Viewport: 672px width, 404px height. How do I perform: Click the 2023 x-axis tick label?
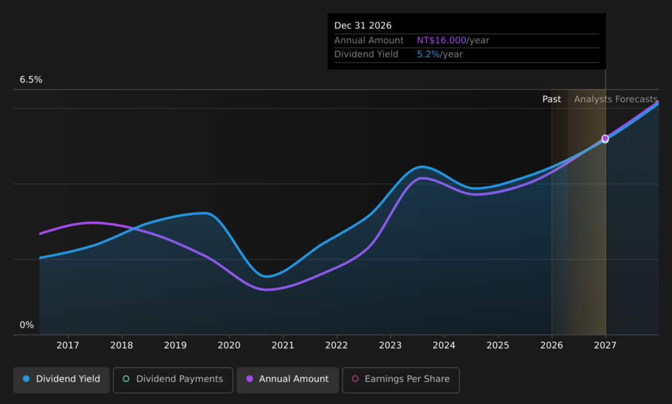click(x=390, y=345)
